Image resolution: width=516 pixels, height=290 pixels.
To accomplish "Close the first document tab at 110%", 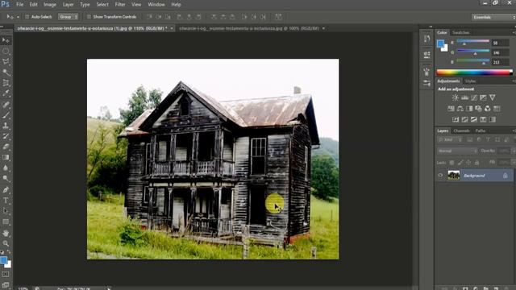I will pyautogui.click(x=172, y=29).
